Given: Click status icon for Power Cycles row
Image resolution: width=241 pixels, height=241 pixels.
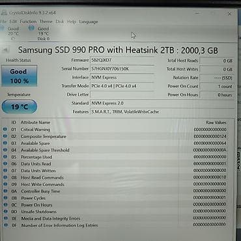Looking at the screenshot, I should coord(6,198).
